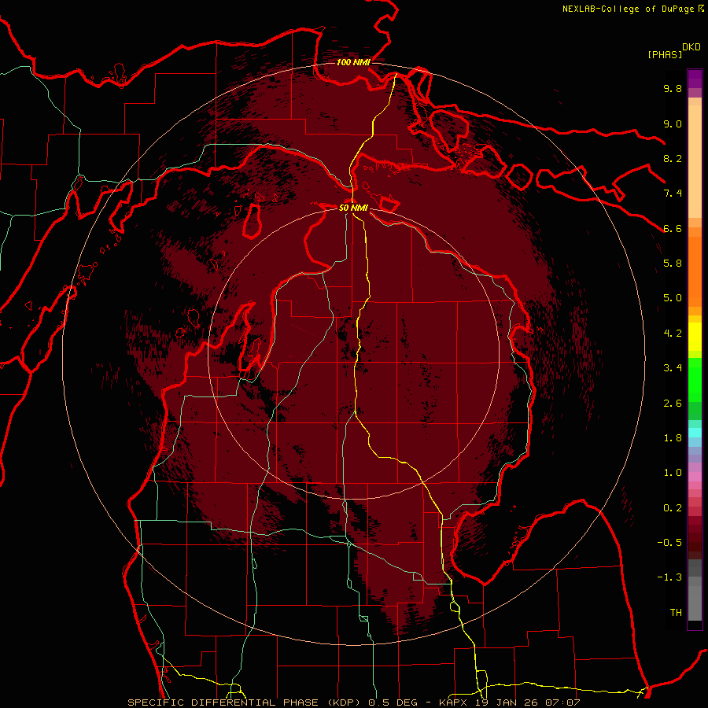The height and width of the screenshot is (708, 708).
Task: Click the pink swatch near 1.0
Action: [x=695, y=477]
